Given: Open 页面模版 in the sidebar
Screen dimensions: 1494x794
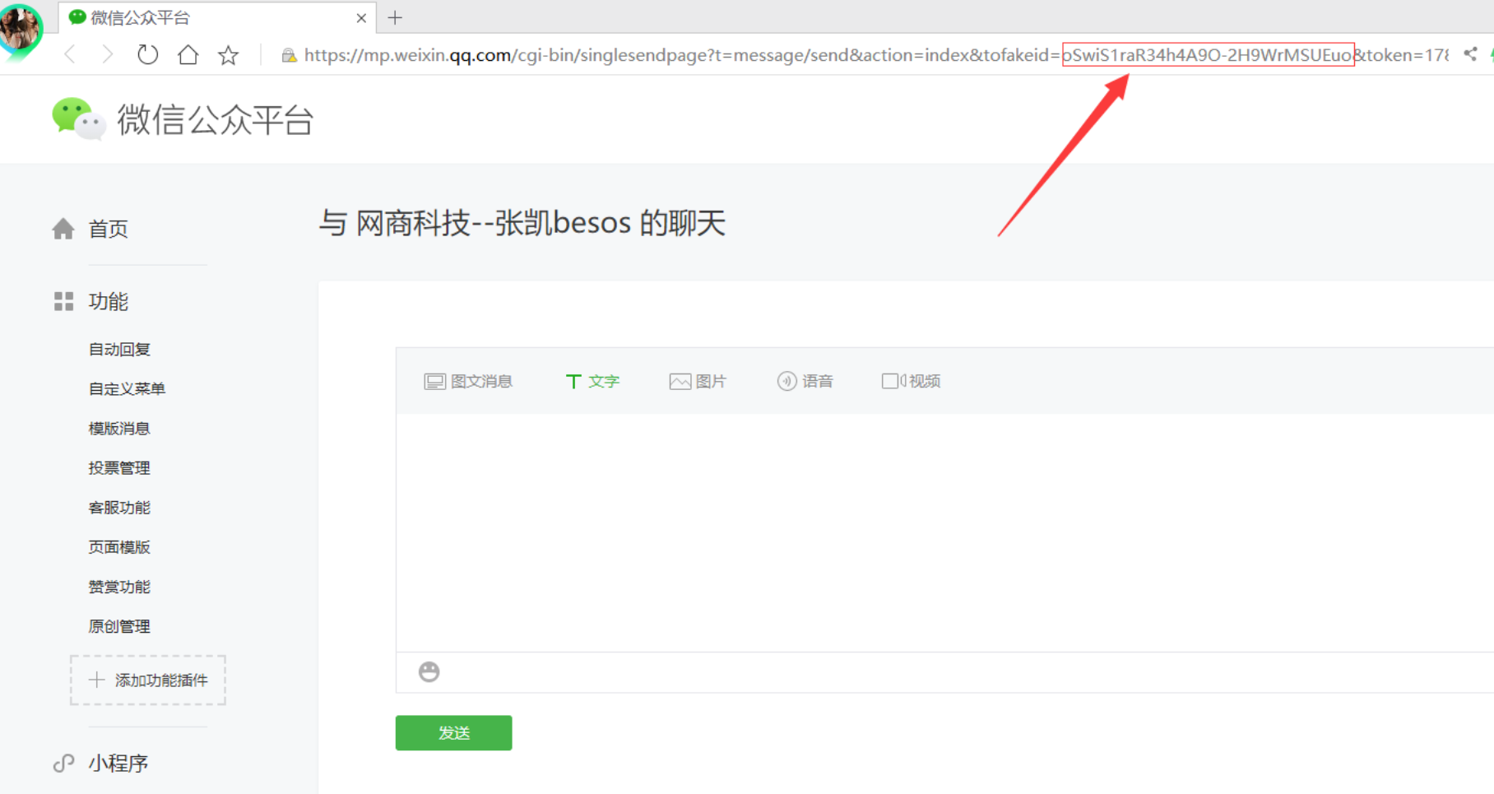Looking at the screenshot, I should [x=119, y=546].
